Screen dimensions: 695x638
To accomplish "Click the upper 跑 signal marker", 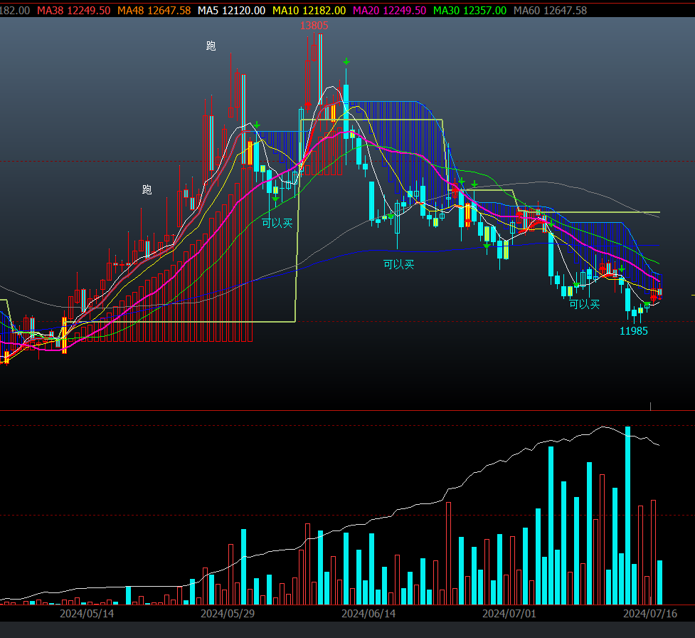I will pyautogui.click(x=211, y=46).
